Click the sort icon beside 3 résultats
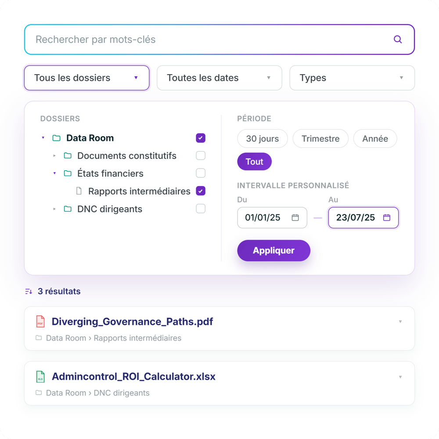Viewport: 439px width, 439px height. tap(29, 291)
